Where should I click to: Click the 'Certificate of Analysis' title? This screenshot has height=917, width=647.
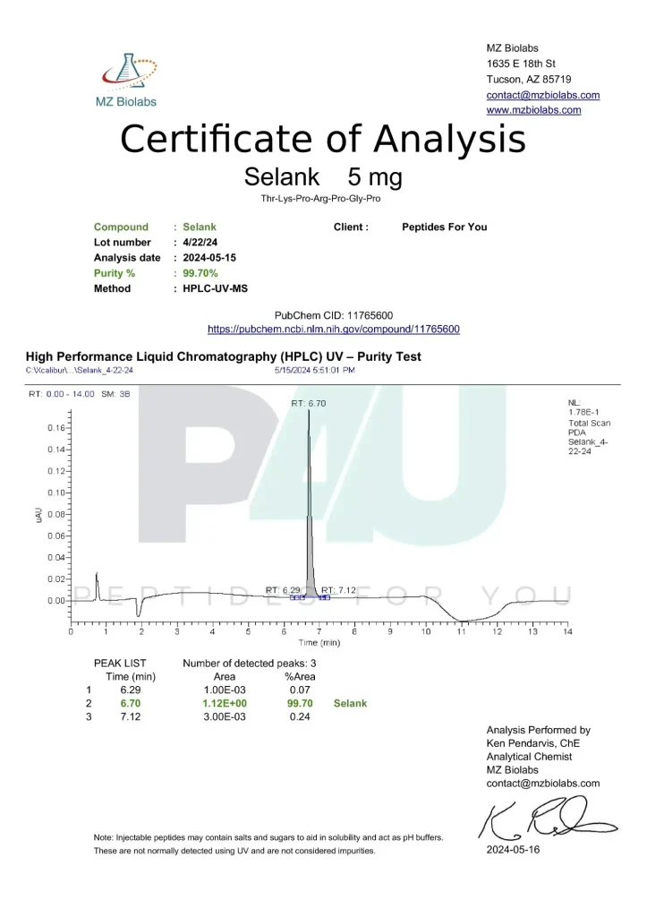point(323,139)
